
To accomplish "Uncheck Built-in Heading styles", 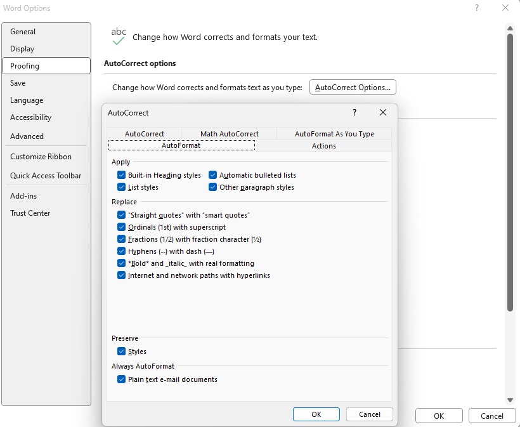I will [x=121, y=175].
